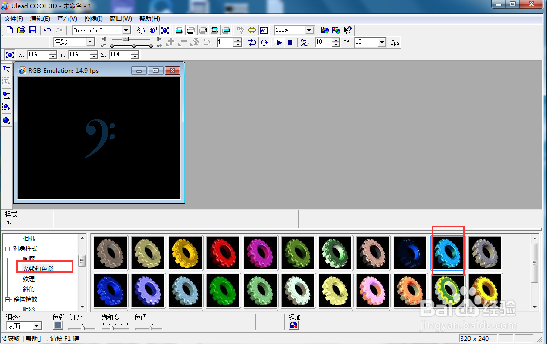This screenshot has width=547, height=344.
Task: Open file using the folder icon
Action: coord(21,30)
